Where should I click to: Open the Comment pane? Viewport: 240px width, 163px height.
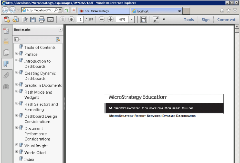click(x=226, y=20)
